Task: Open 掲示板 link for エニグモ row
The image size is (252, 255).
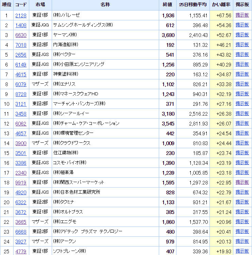Action: coord(242,222)
